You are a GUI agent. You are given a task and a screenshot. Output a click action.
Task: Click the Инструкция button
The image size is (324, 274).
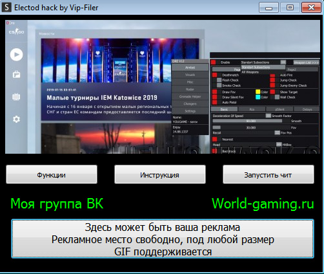160,174
